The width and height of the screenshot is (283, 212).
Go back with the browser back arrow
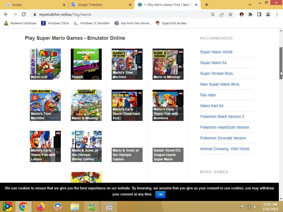(6, 14)
